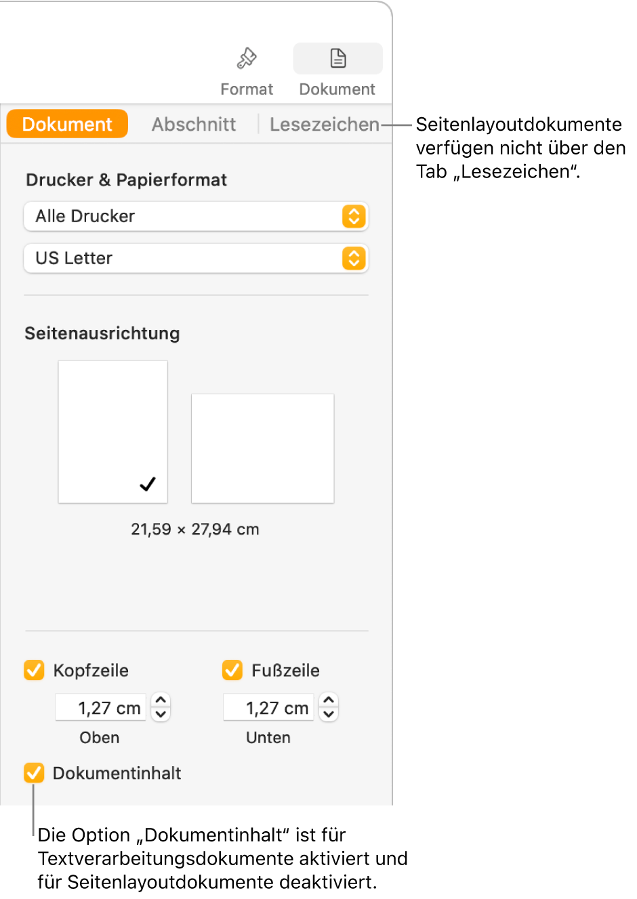
Task: Disable the Fußzeile checkbox
Action: [x=232, y=671]
